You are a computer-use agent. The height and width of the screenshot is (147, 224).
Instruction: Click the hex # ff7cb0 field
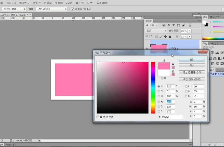[172, 117]
